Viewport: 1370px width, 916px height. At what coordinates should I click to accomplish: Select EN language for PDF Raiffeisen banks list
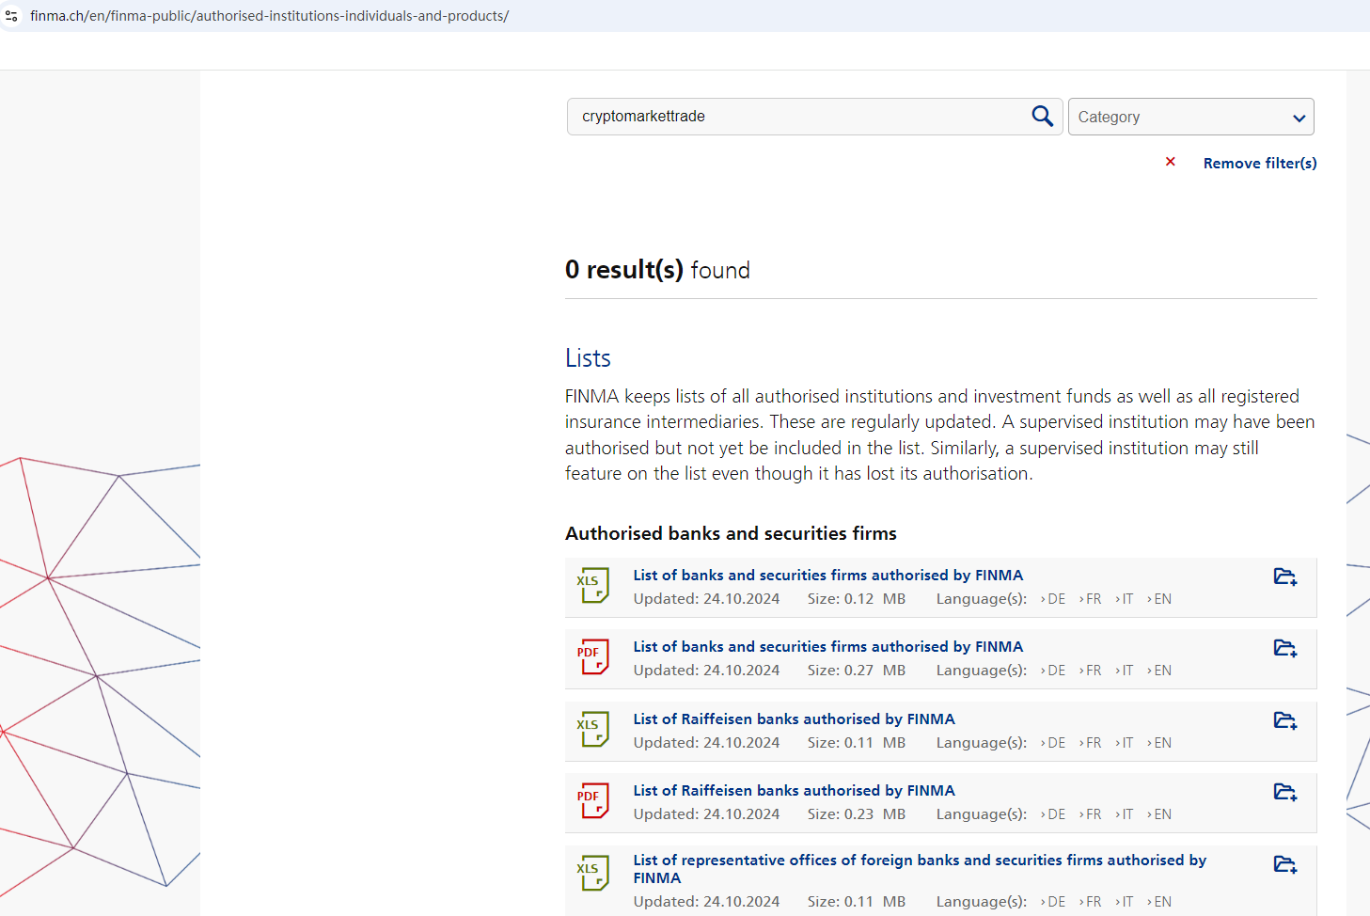[1159, 814]
